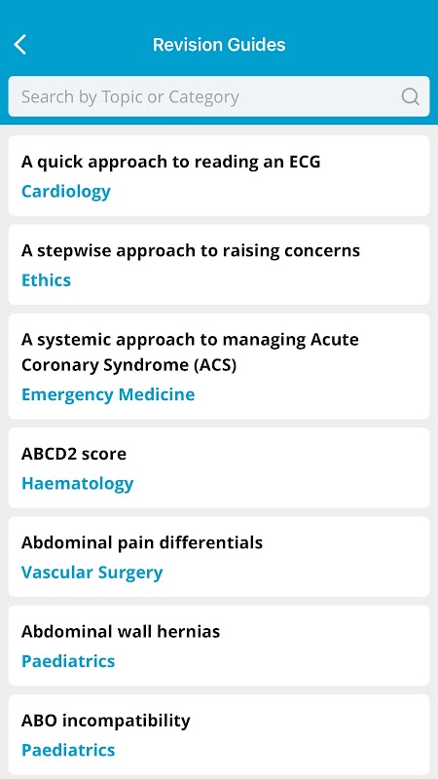This screenshot has height=779, width=438.
Task: Select the Vascular Surgery category label
Action: coord(91,573)
